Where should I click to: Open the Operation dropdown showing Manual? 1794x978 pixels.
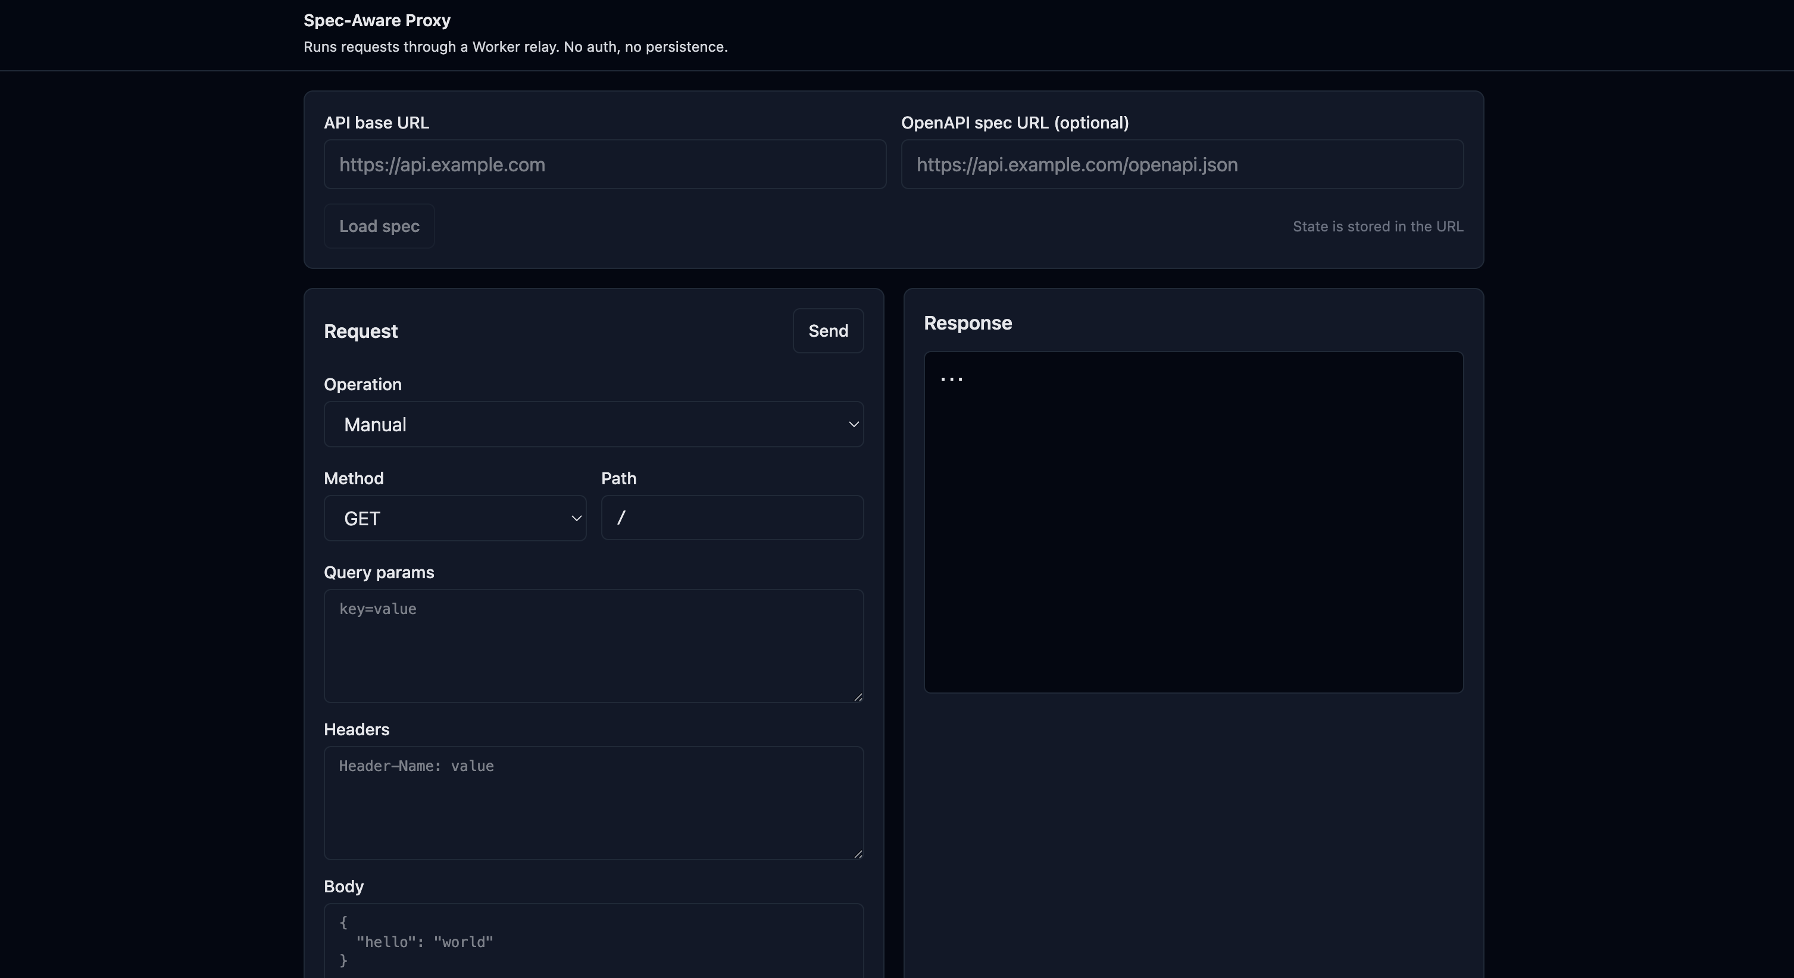point(593,424)
